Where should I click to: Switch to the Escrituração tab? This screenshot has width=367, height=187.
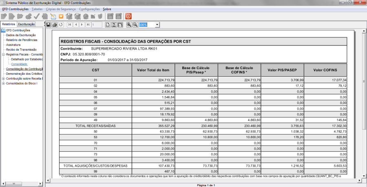click(x=26, y=24)
